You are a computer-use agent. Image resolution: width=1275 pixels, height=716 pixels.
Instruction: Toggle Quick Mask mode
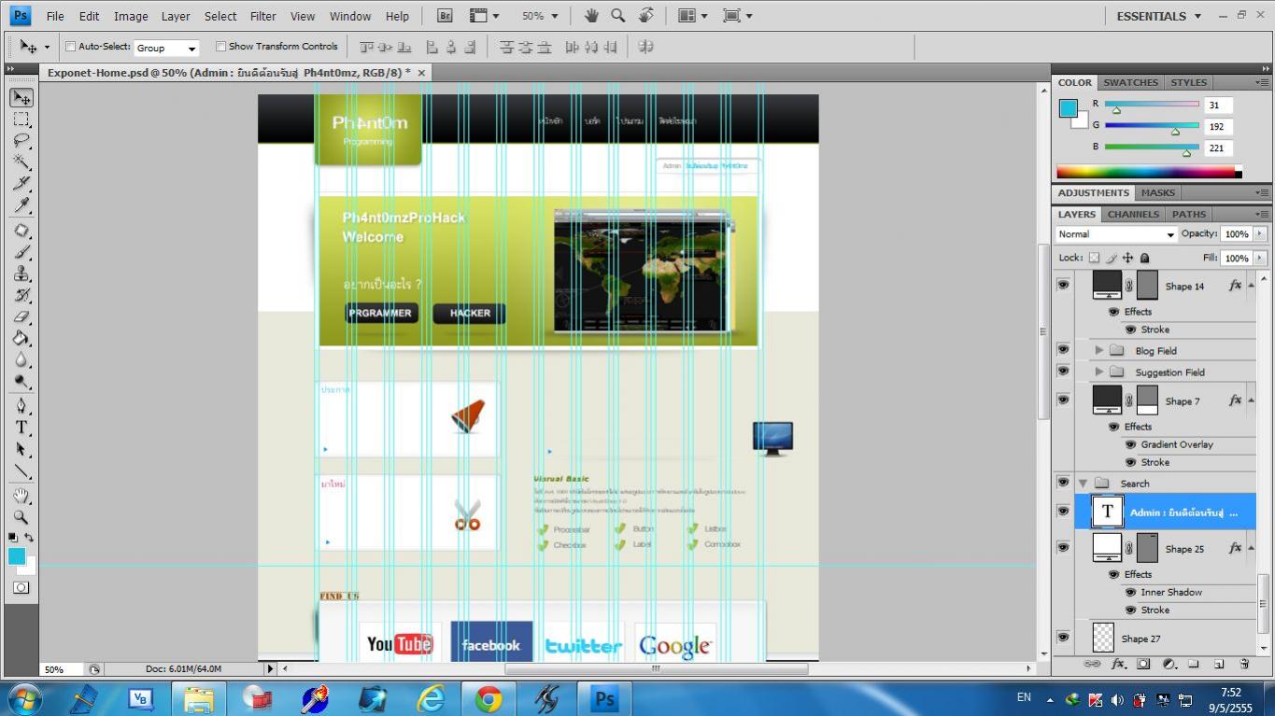point(21,587)
